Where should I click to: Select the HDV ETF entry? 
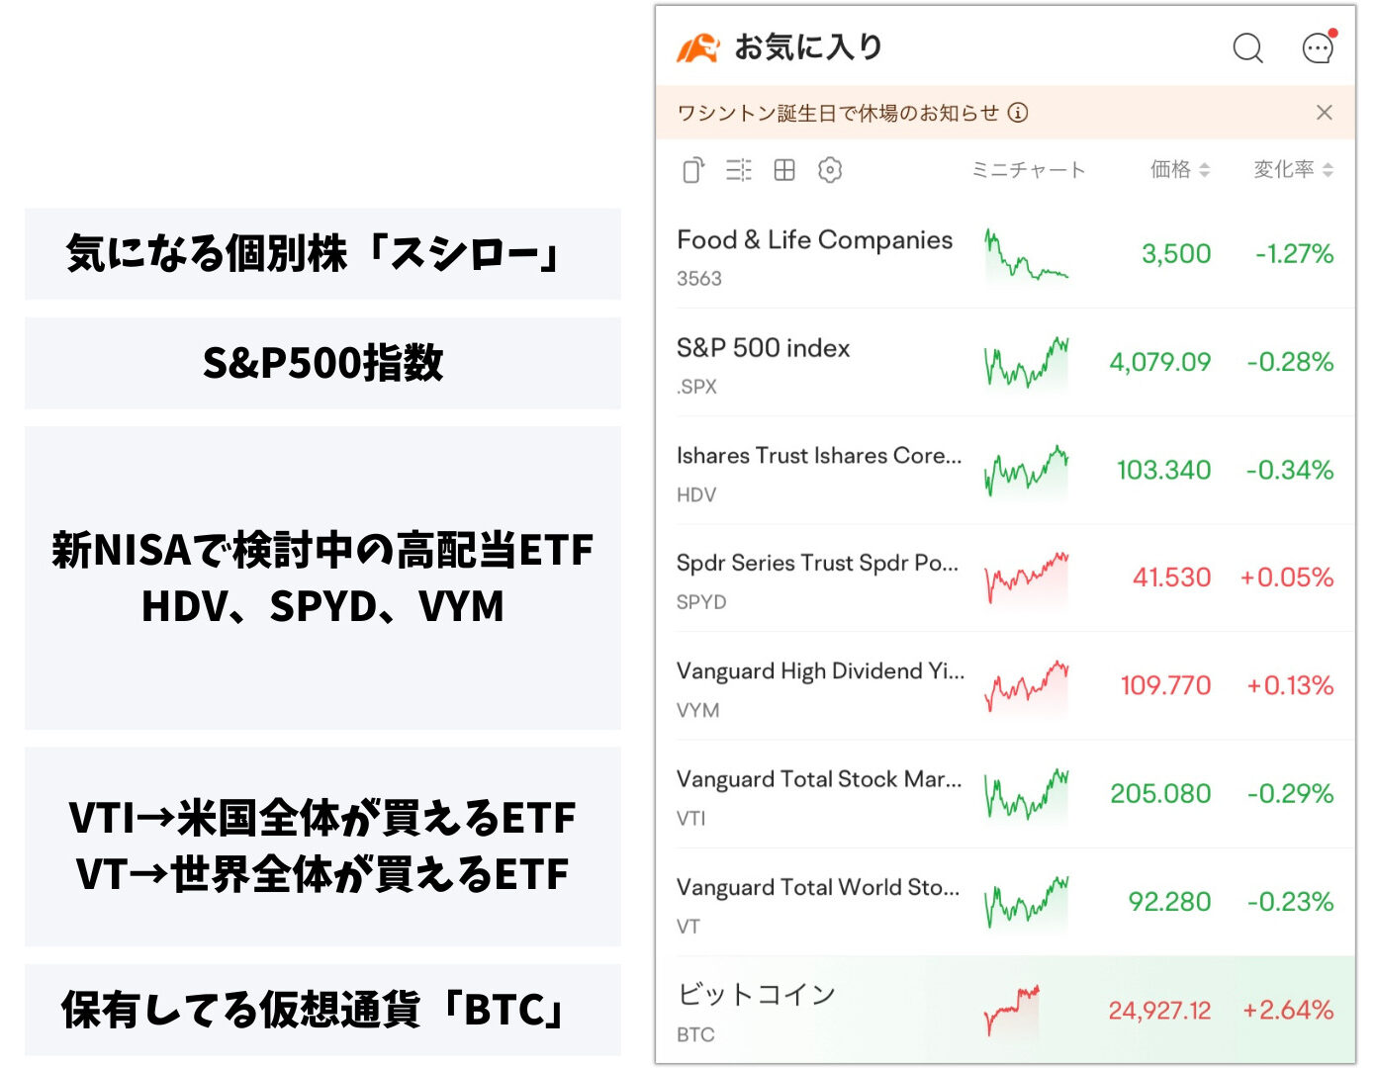[x=1005, y=471]
